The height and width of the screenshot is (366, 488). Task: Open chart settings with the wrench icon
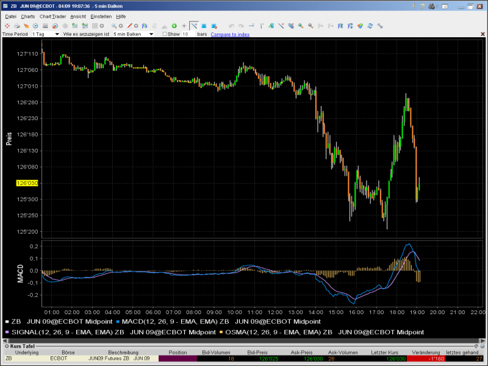(380, 26)
